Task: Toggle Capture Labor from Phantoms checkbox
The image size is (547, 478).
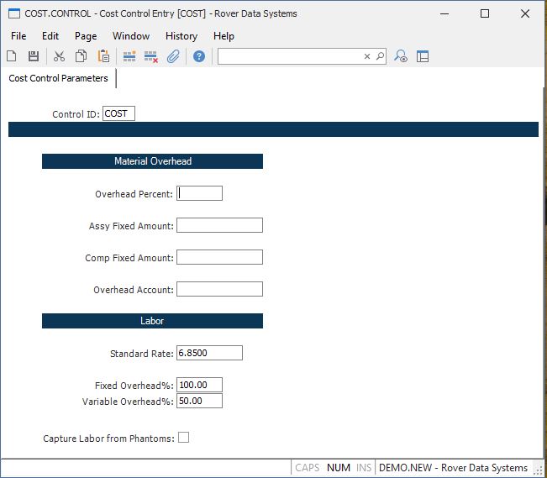Action: coord(183,438)
